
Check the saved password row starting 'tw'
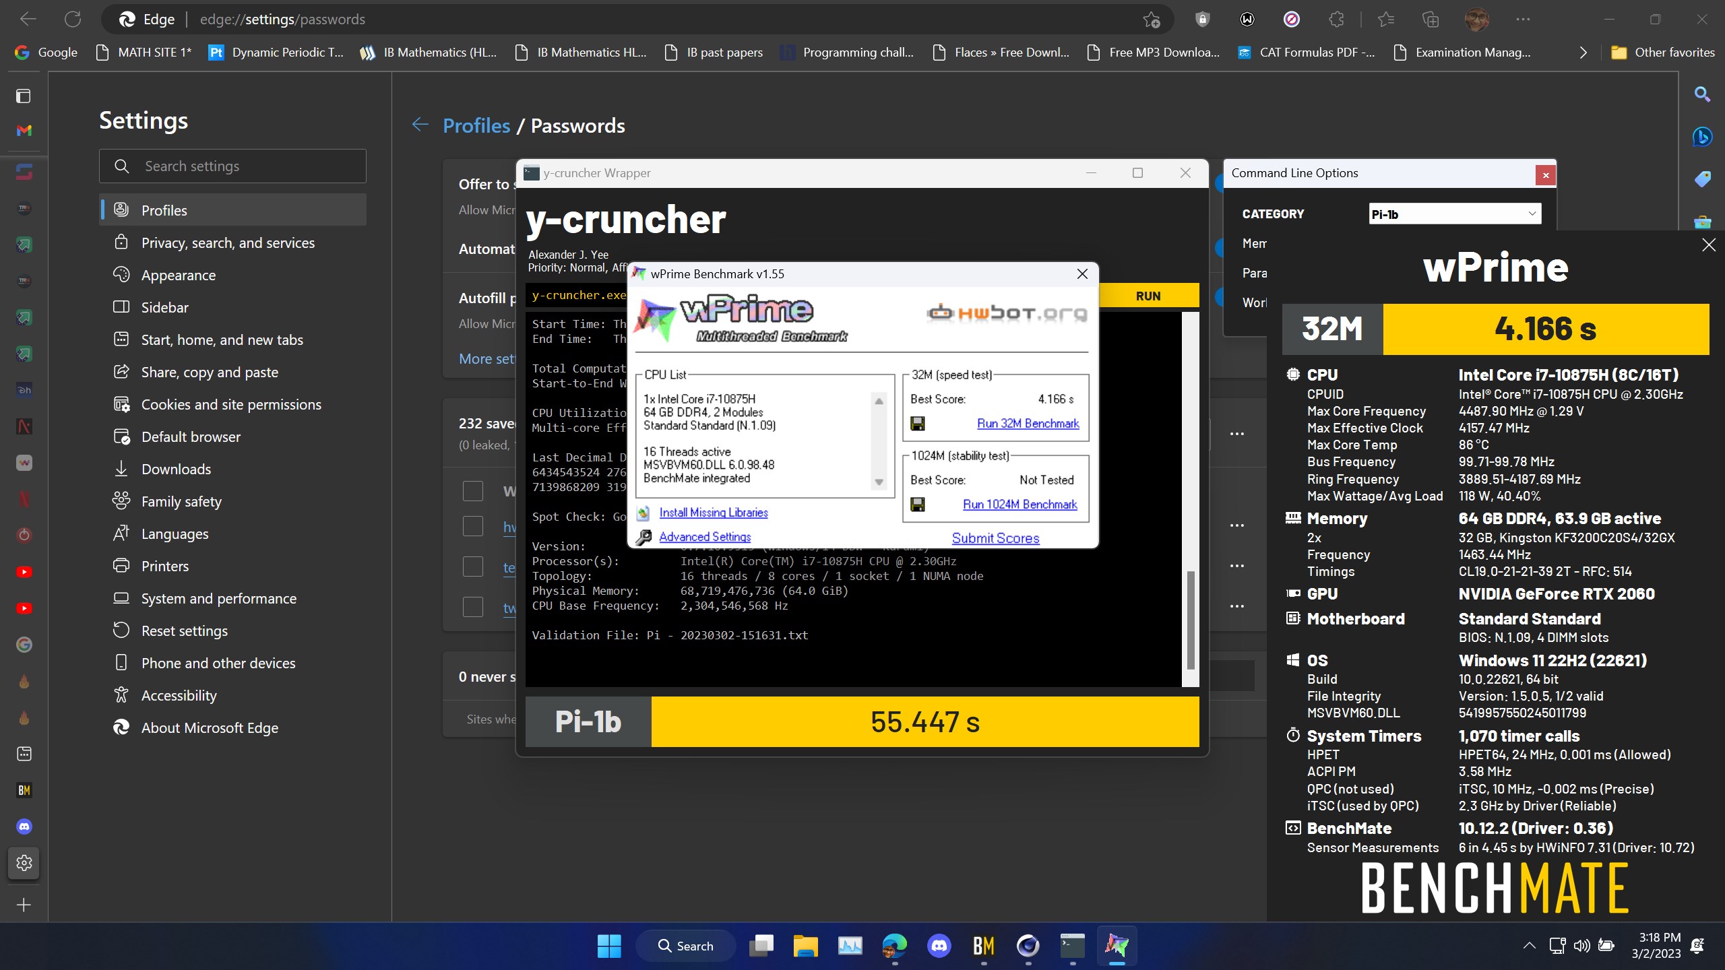point(473,607)
